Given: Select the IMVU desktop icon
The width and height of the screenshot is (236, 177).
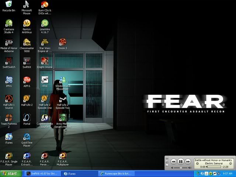Looking at the screenshot, I should click(9, 82).
